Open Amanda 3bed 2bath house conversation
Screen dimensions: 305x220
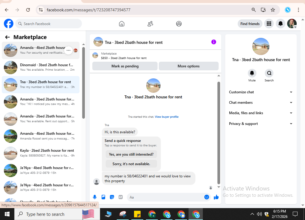click(41, 102)
